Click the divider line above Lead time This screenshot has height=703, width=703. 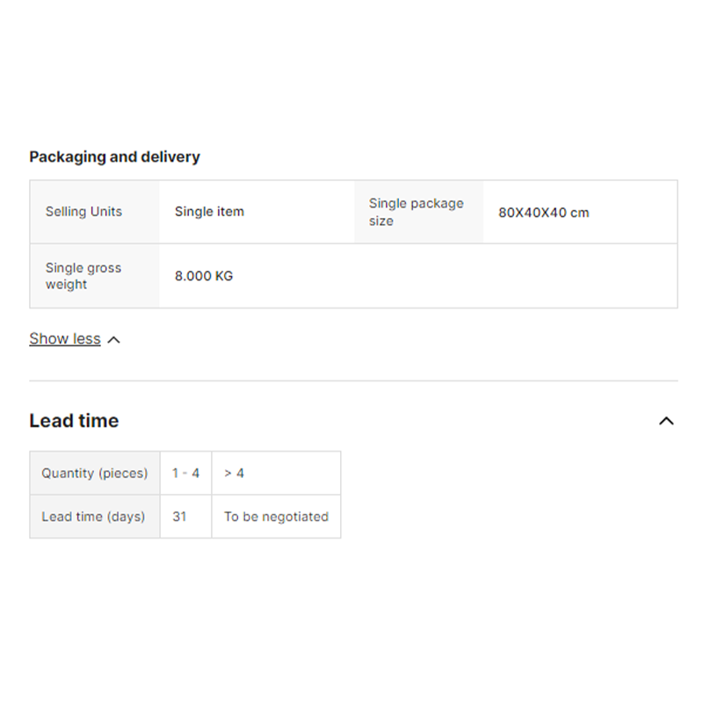pyautogui.click(x=353, y=380)
